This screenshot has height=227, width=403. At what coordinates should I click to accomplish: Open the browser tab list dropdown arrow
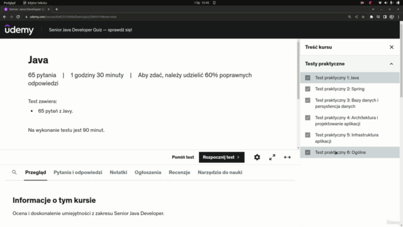tap(373, 9)
